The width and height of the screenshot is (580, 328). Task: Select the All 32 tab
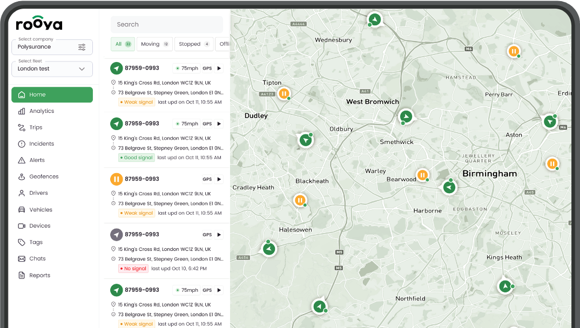tap(123, 44)
